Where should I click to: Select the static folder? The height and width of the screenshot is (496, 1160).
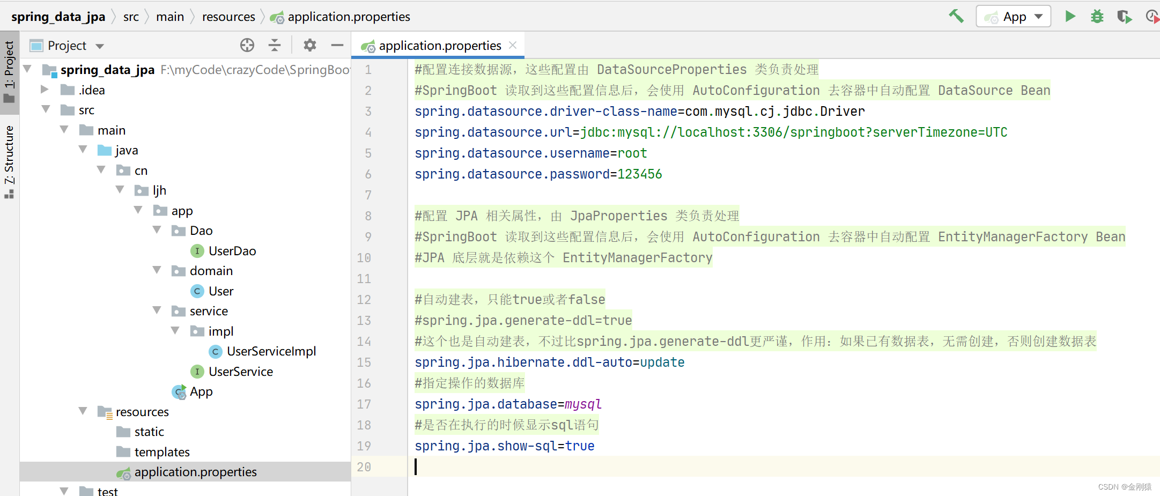tap(149, 432)
